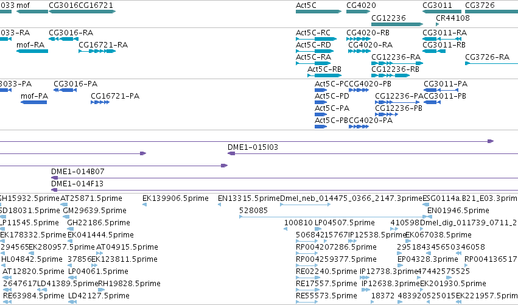
Task: Select the CG4020-PA protein label
Action: [371, 121]
